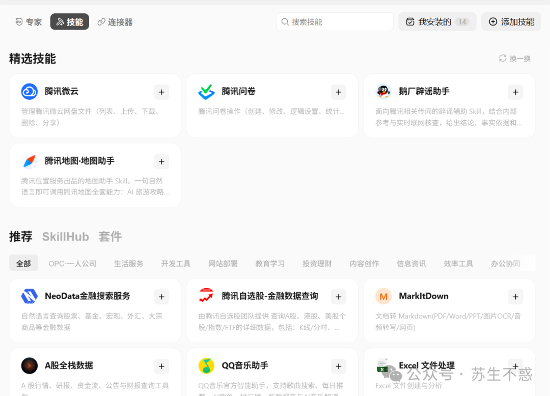The width and height of the screenshot is (550, 396).
Task: Click the NeoData blue logo icon
Action: [30, 296]
